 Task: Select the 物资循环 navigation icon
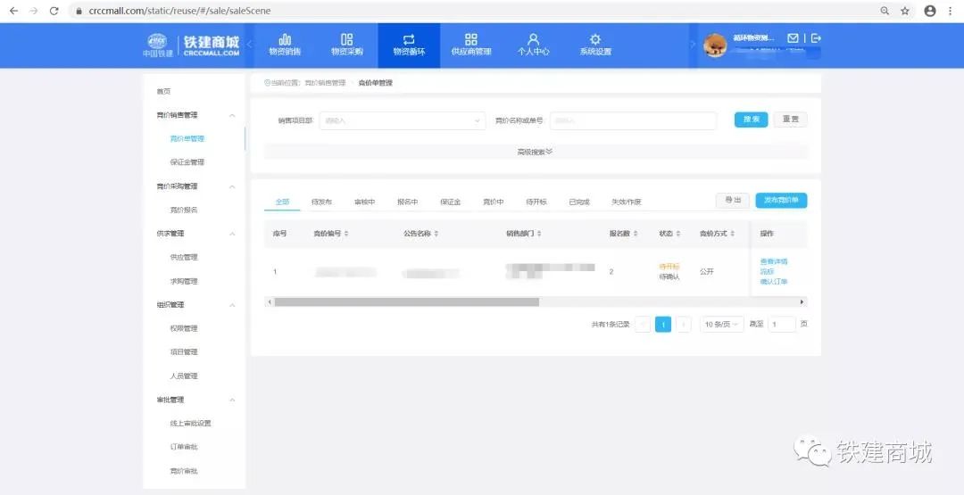coord(409,39)
